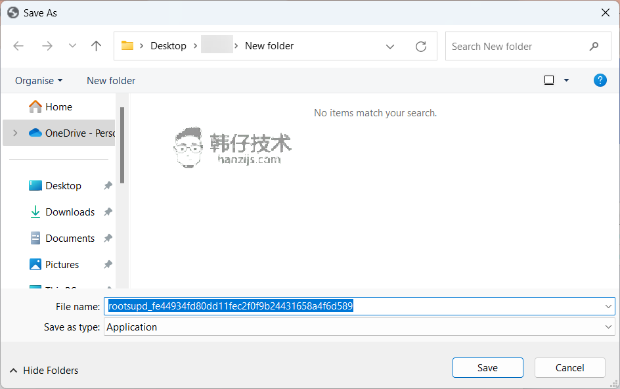620x389 pixels.
Task: Refresh the New folder view
Action: tap(421, 47)
